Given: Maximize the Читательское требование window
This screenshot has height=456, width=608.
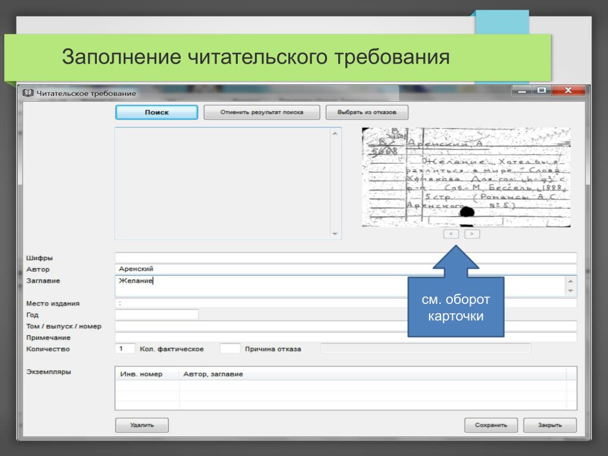Looking at the screenshot, I should tap(541, 90).
